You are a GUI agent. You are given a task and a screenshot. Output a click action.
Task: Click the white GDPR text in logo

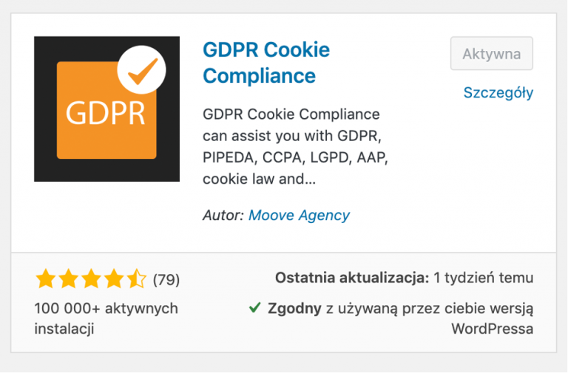click(x=105, y=113)
